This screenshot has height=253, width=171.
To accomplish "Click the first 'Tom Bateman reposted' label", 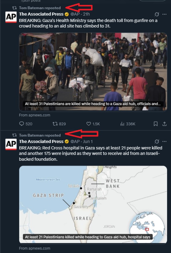I will click(40, 8).
